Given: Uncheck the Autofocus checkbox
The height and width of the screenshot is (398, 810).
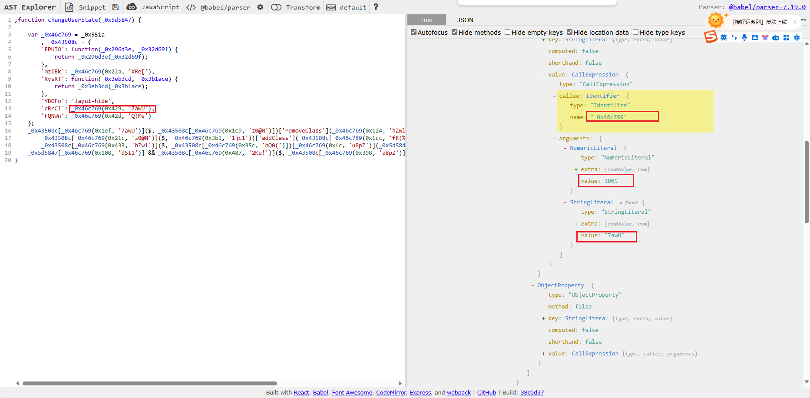Looking at the screenshot, I should tap(413, 32).
